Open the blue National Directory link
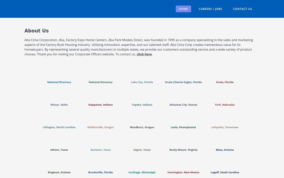Image resolution: width=284 pixels, height=178 pixels. point(59,82)
